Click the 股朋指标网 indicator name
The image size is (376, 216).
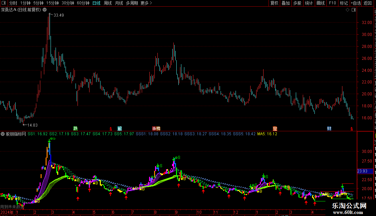coord(16,134)
